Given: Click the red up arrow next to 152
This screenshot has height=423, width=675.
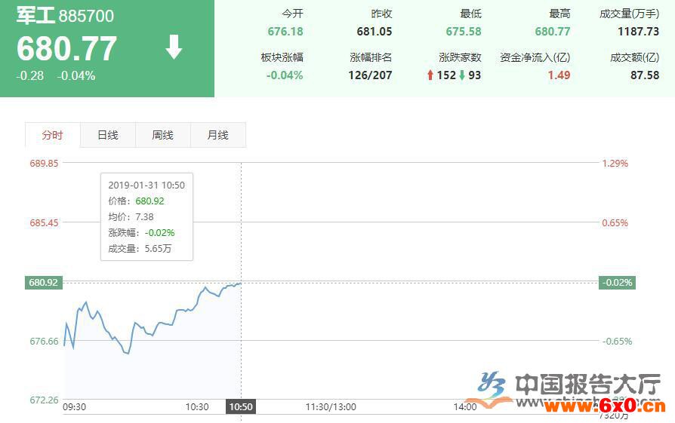Looking at the screenshot, I should pyautogui.click(x=430, y=75).
